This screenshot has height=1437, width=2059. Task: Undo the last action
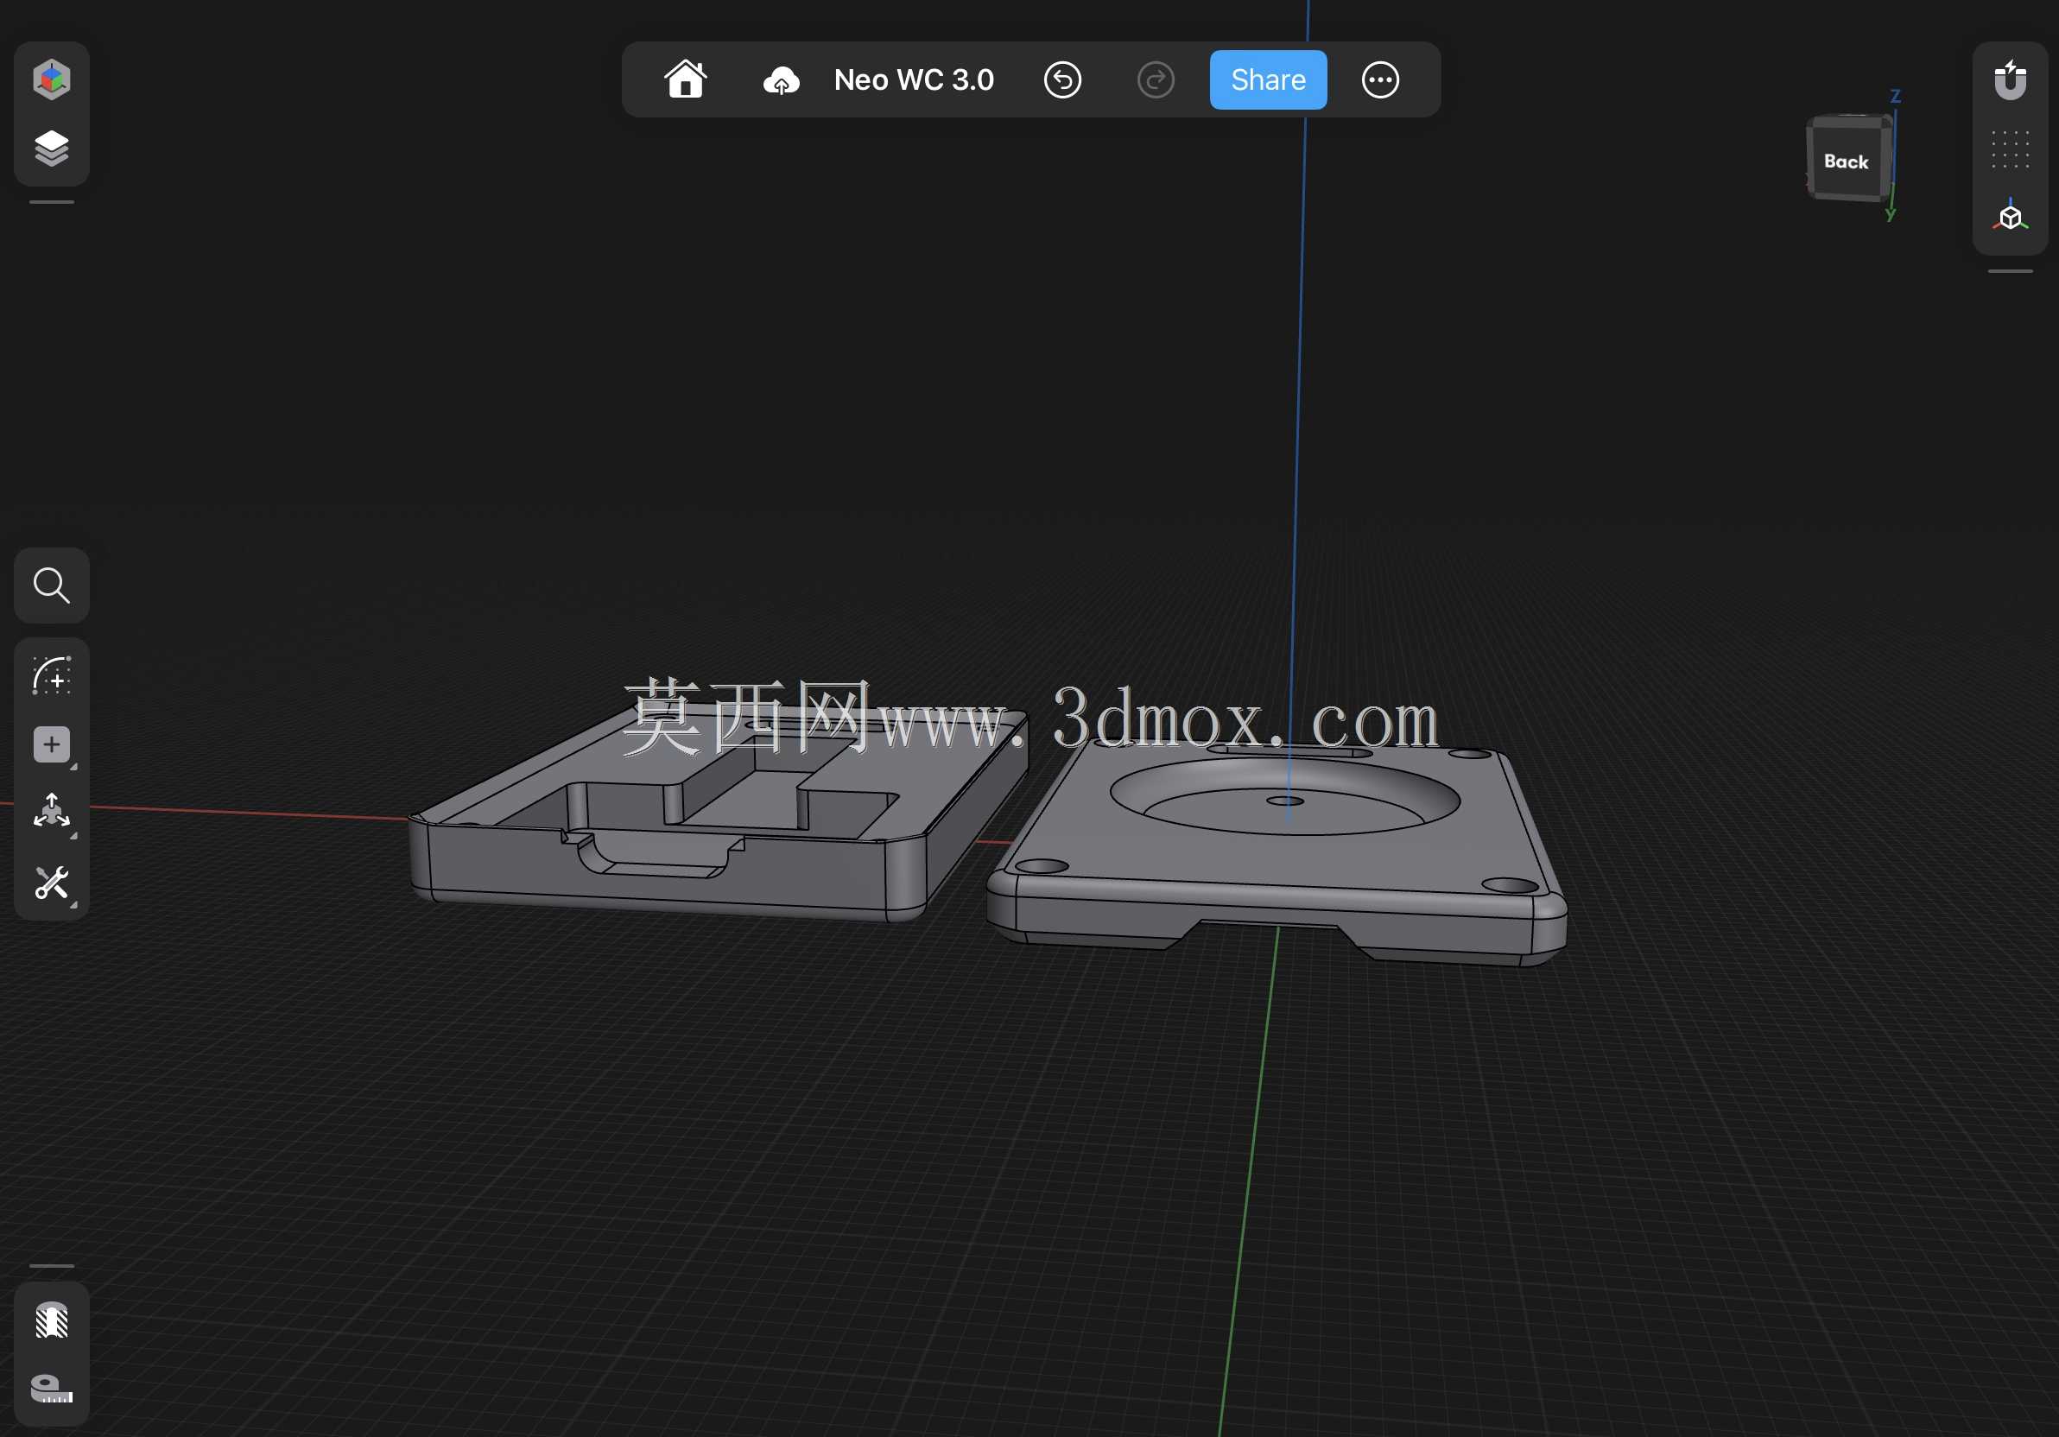pos(1062,79)
